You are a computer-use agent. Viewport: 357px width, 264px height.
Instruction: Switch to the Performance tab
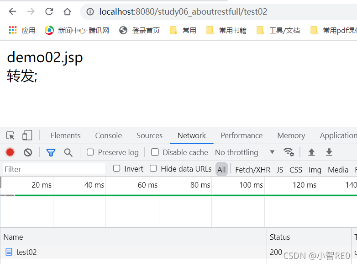pos(241,135)
